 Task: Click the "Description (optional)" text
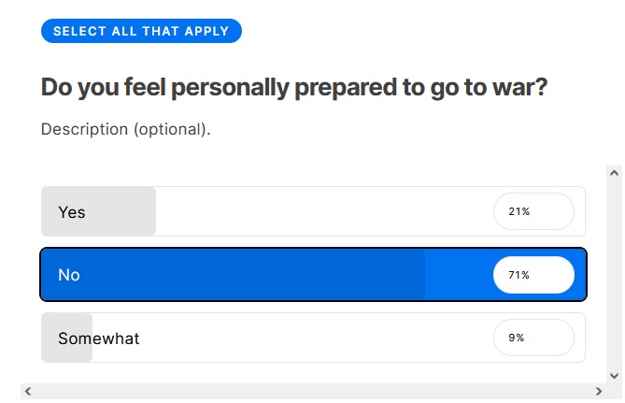click(x=125, y=129)
